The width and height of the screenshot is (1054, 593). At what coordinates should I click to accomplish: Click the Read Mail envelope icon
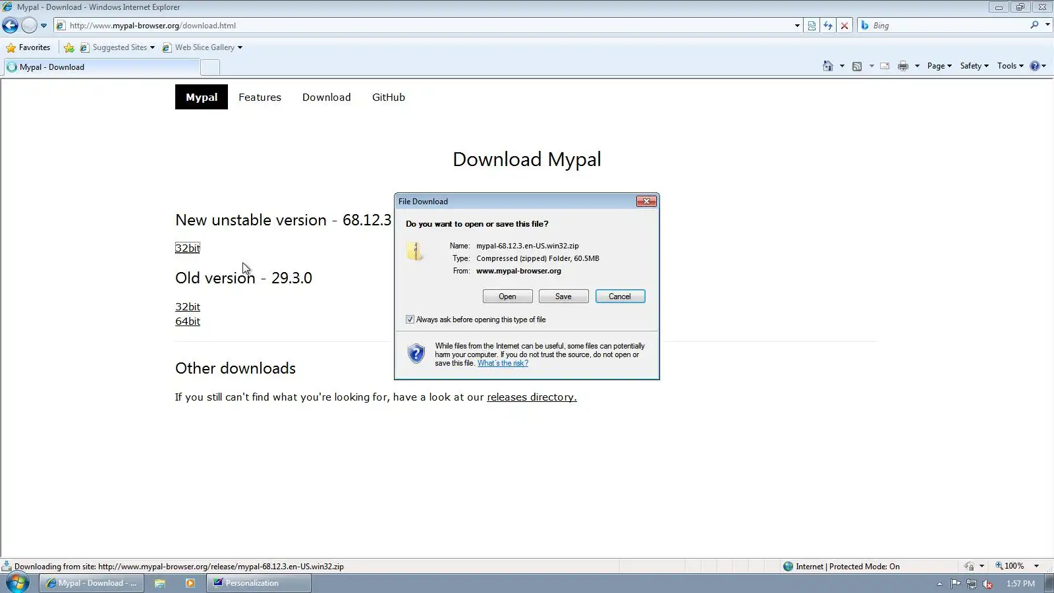pos(885,66)
